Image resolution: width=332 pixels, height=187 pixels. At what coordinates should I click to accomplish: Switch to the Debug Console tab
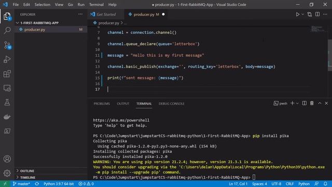pos(172,104)
